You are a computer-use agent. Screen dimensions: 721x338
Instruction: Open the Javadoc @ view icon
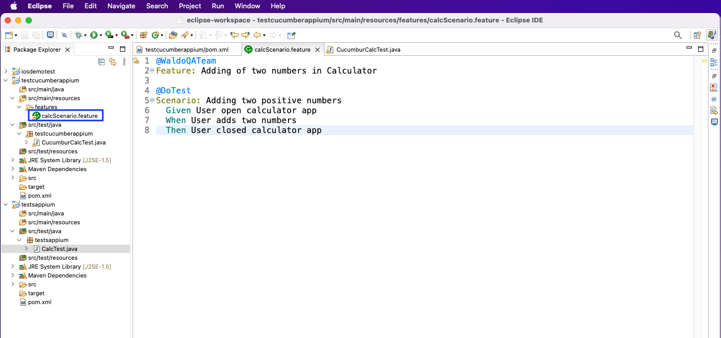714,99
